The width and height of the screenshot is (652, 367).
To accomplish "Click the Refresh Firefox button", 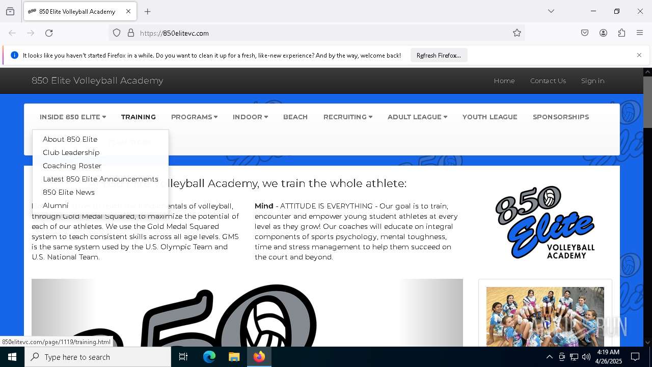I will tap(439, 55).
